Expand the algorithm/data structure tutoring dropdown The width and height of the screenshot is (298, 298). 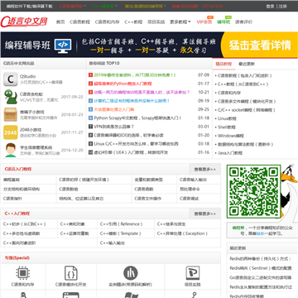145,6
